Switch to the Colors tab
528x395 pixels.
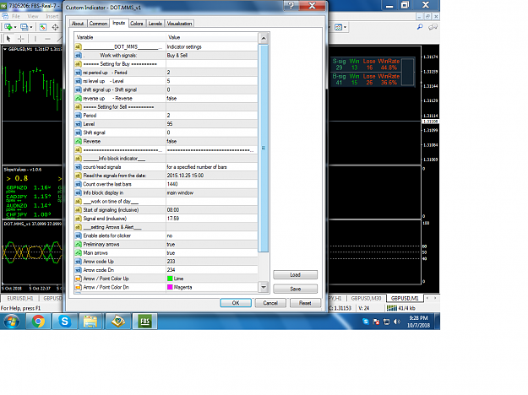(137, 24)
